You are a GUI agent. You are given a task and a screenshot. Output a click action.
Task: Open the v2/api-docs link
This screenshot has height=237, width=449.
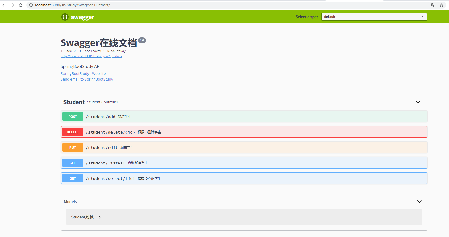pos(91,56)
